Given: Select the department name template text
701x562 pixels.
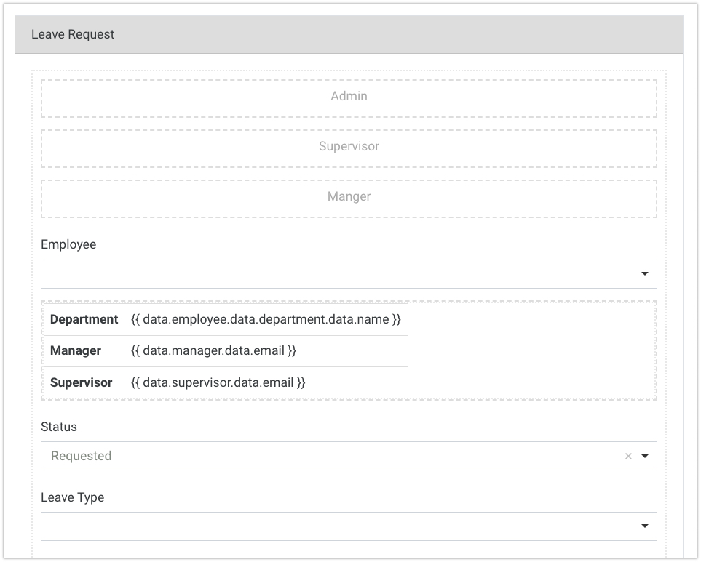Looking at the screenshot, I should click(266, 319).
